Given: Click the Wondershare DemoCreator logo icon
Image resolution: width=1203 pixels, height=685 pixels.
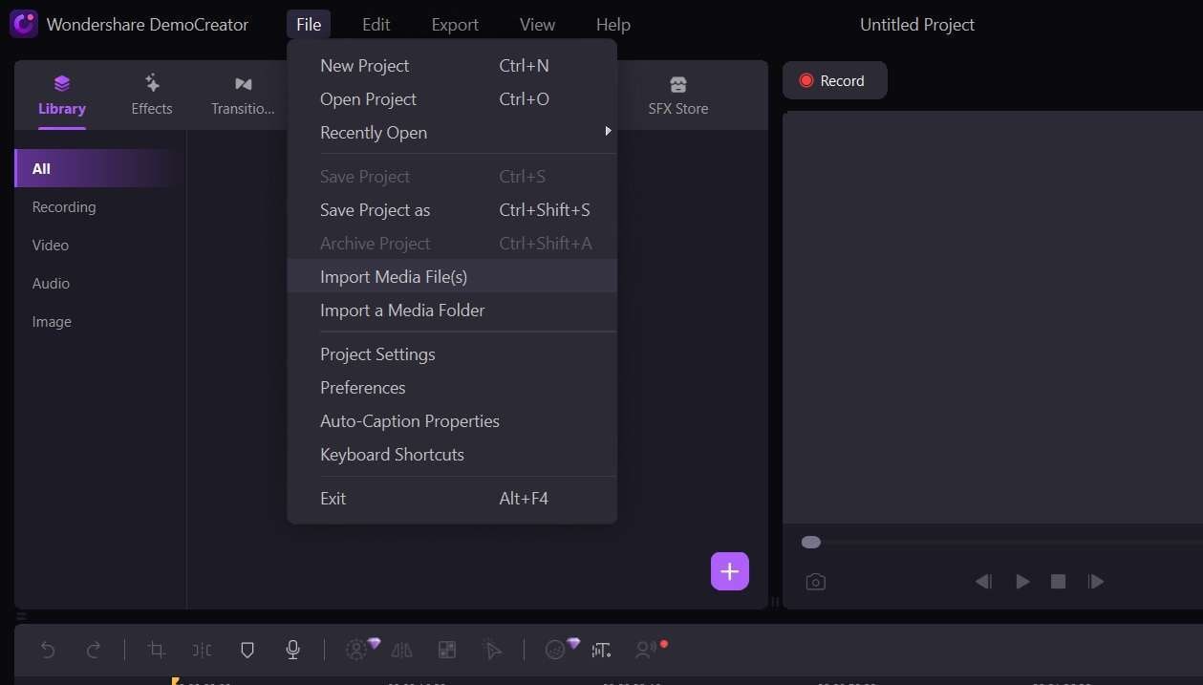Looking at the screenshot, I should click(x=24, y=24).
